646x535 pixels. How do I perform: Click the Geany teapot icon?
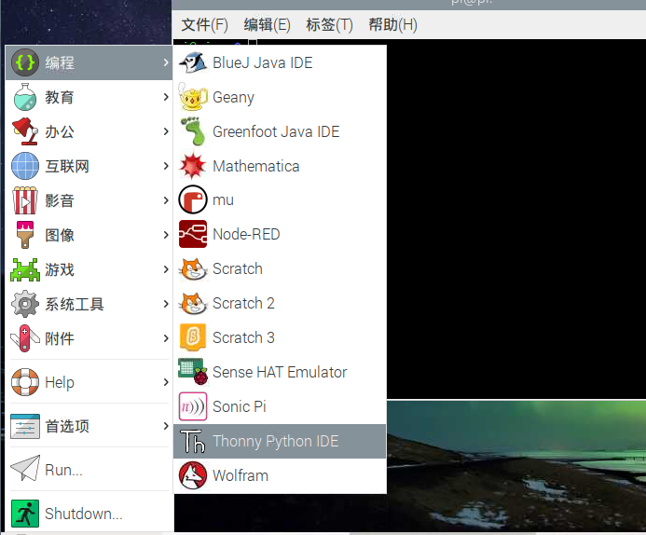point(193,97)
